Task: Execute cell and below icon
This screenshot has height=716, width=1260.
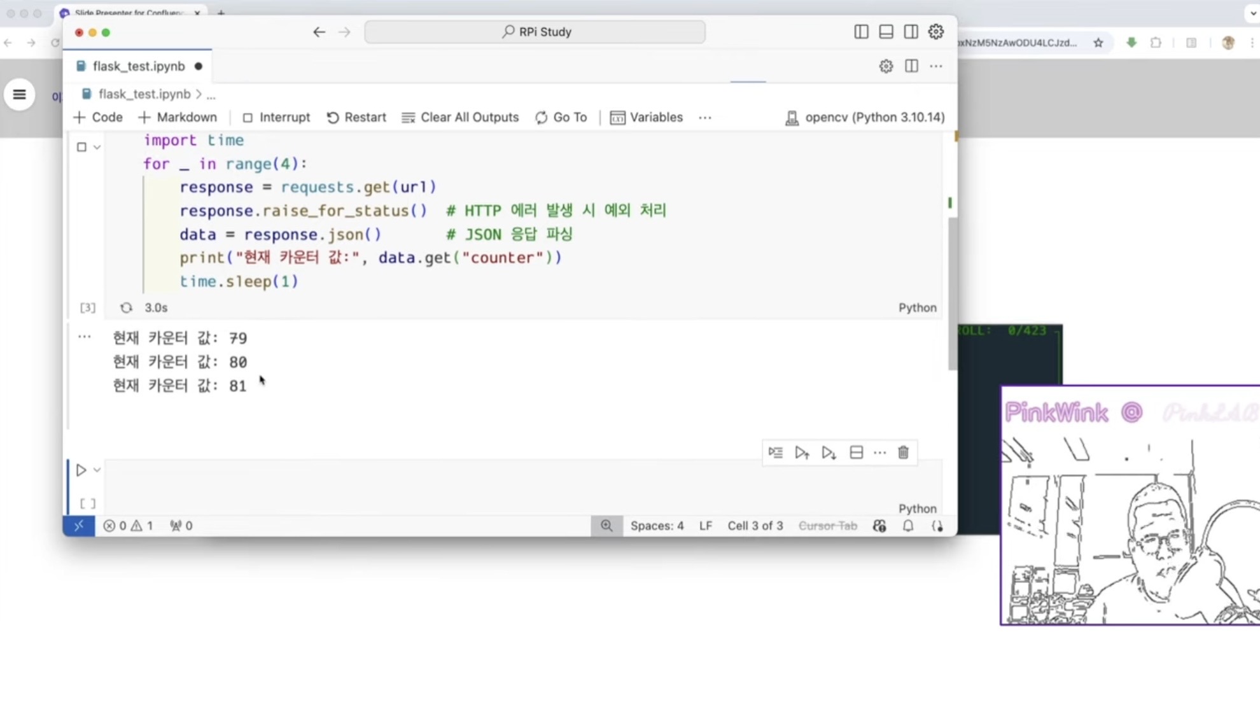Action: (x=829, y=453)
